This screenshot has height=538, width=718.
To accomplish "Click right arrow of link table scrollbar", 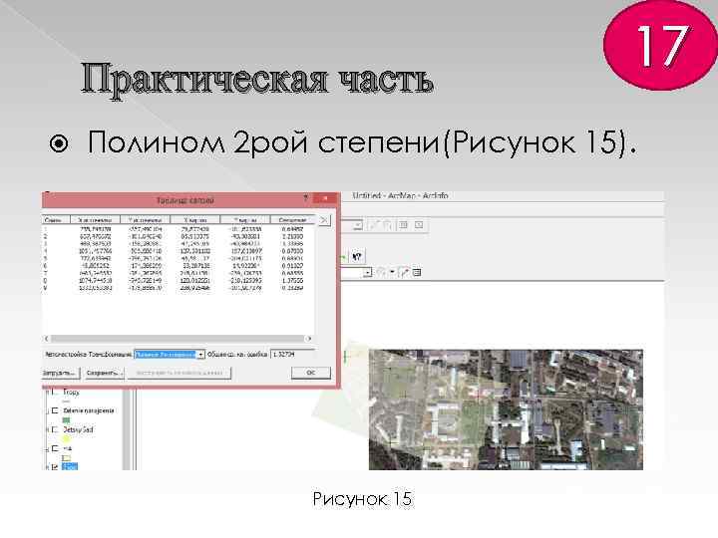I will 309,339.
